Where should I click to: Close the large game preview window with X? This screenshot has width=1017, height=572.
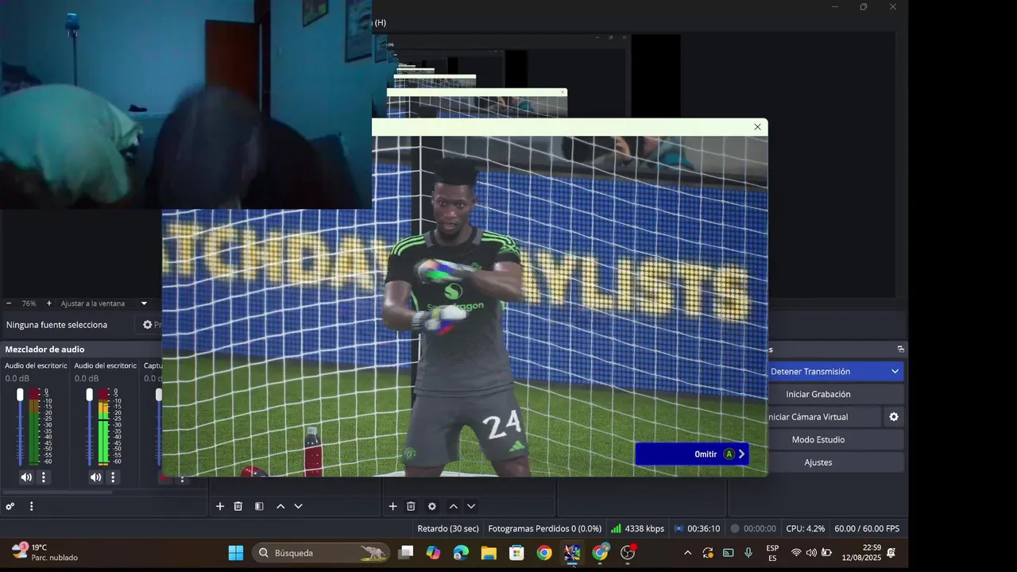pyautogui.click(x=757, y=127)
